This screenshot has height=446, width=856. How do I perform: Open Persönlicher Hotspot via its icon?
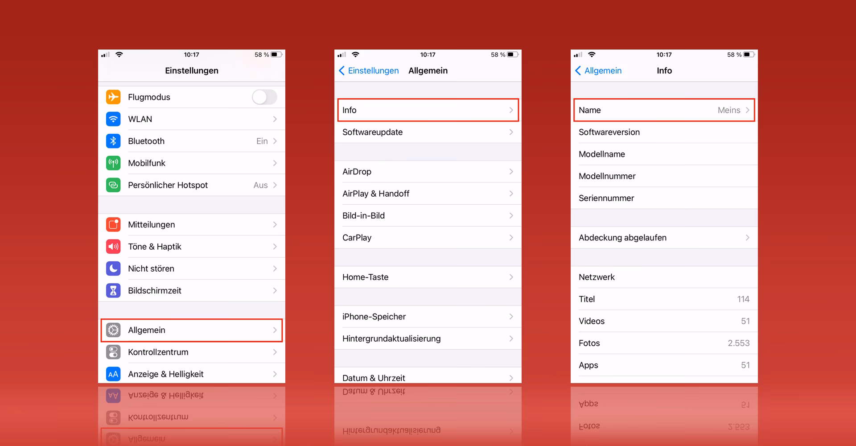(x=113, y=185)
